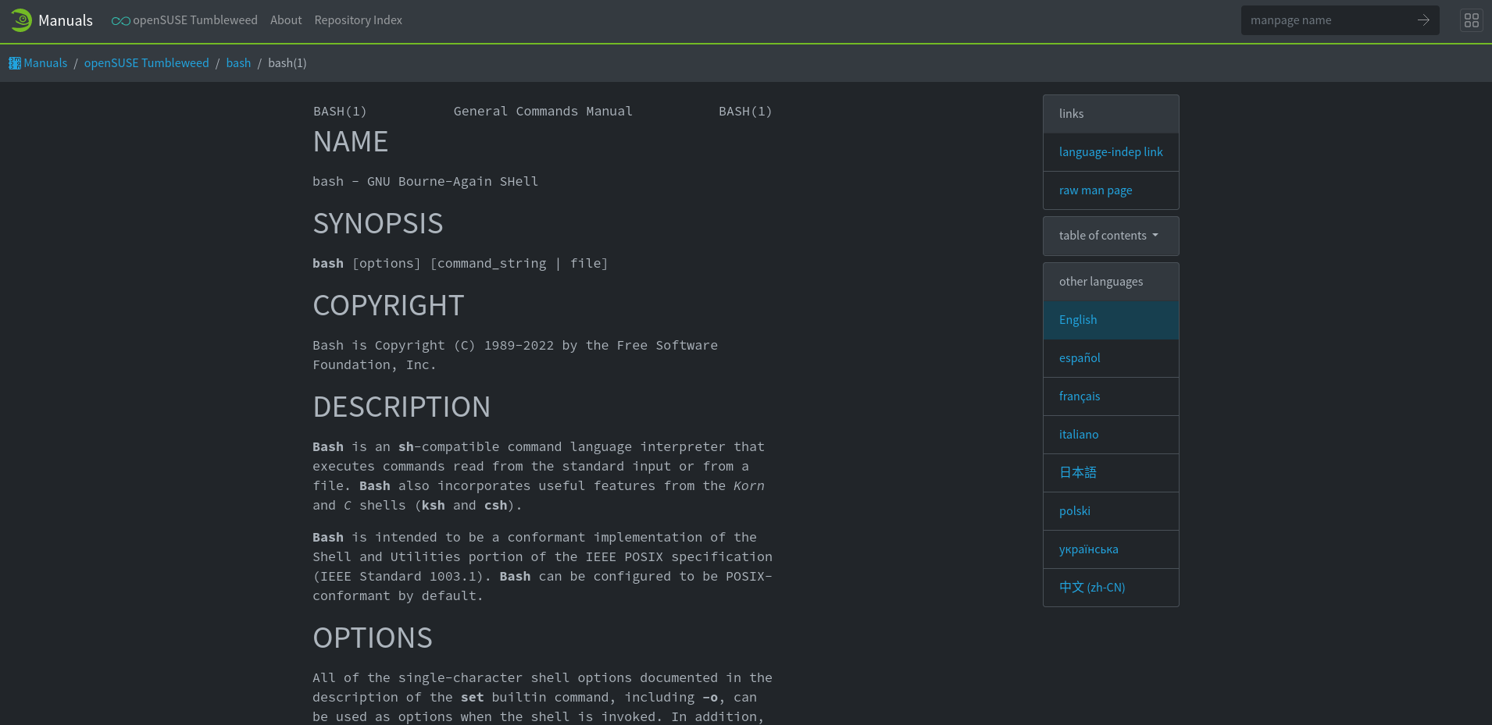Open the bash package breadcrumb link
The image size is (1492, 725).
(x=238, y=62)
